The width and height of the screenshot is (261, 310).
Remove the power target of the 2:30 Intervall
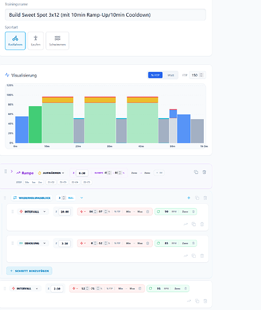tap(140, 288)
